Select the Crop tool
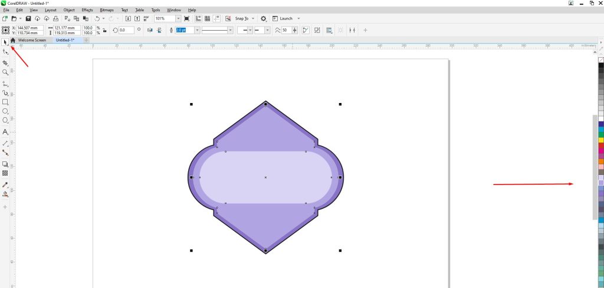The height and width of the screenshot is (288, 604). 5,62
